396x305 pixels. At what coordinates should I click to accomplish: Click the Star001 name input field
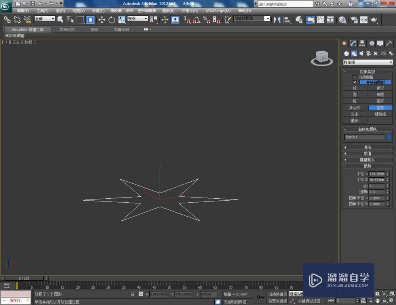[364, 137]
